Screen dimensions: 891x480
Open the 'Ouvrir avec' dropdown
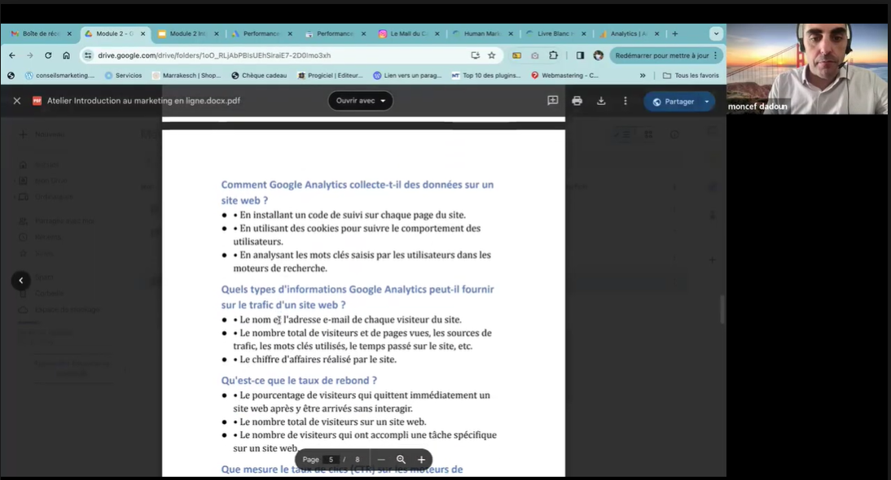360,100
